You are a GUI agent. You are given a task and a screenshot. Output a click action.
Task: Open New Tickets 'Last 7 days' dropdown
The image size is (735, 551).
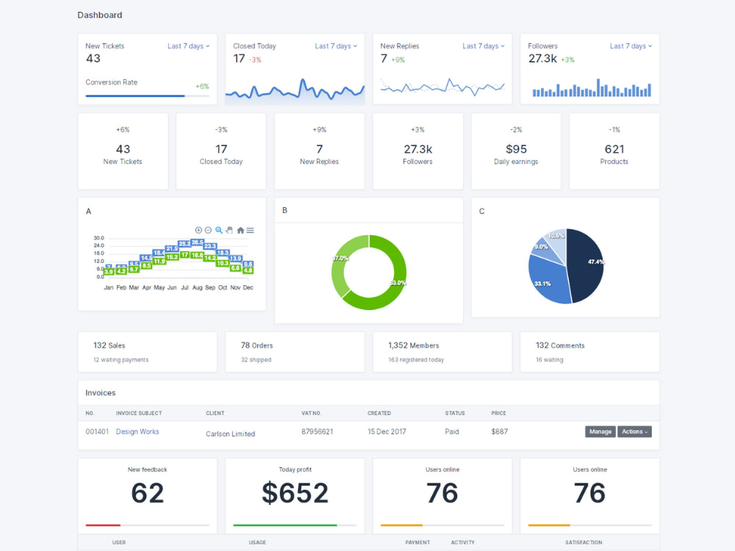pos(188,46)
